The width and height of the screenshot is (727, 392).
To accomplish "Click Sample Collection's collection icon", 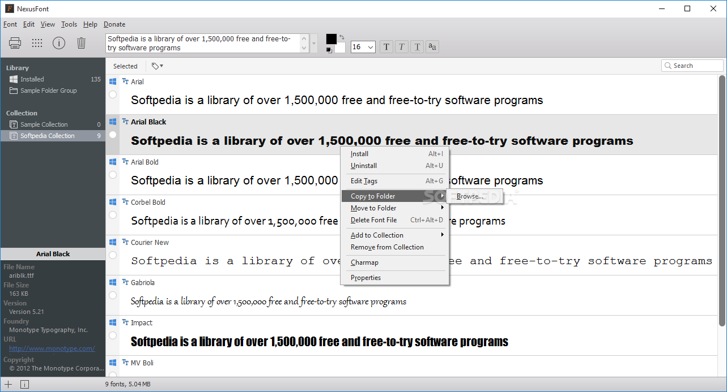I will (x=14, y=124).
